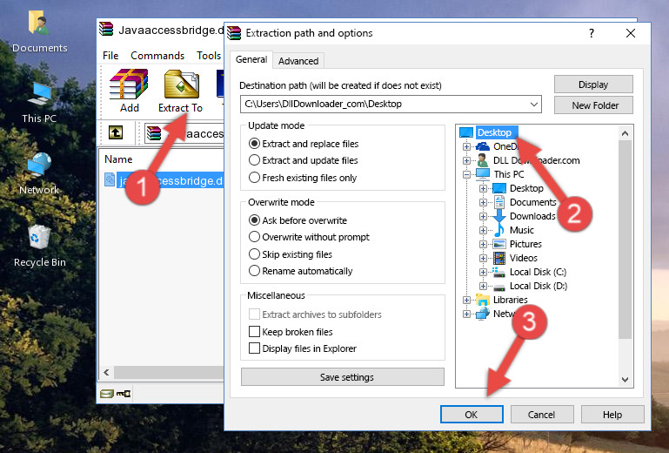Expand DLL Downloader.com tree node
Screen dimensions: 669x453
(x=466, y=160)
